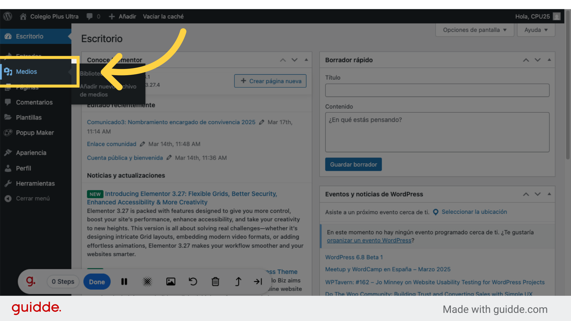The image size is (571, 321).
Task: Open Introducing Elementor 3.27 article link
Action: click(x=182, y=198)
